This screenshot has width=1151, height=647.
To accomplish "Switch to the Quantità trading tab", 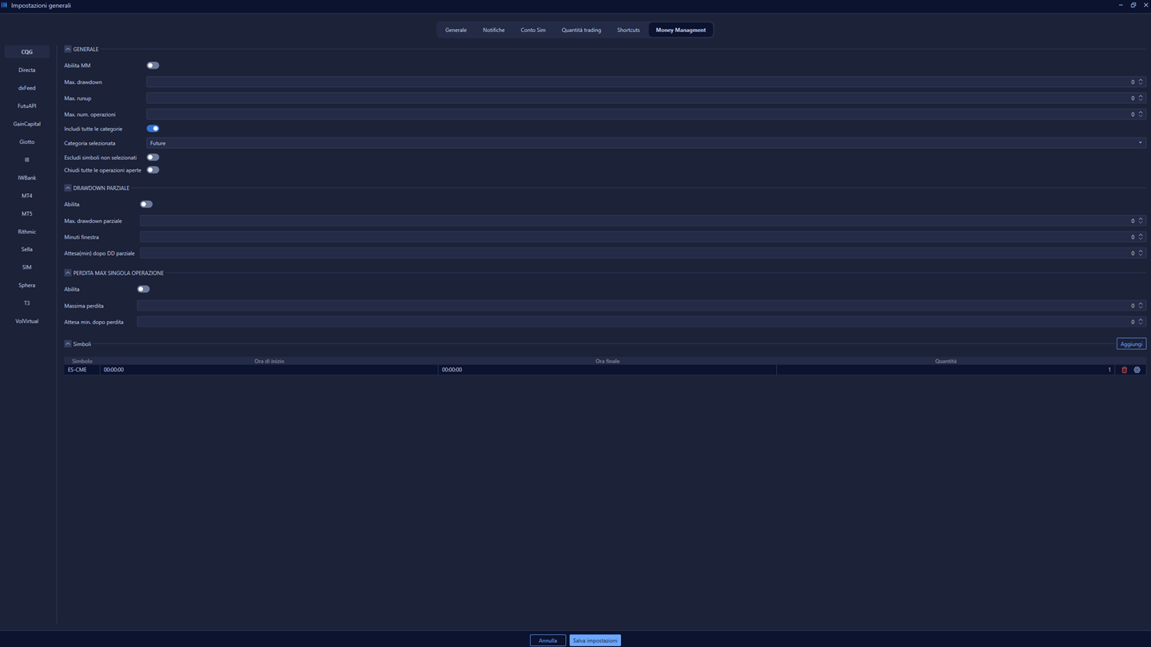I will click(x=581, y=30).
